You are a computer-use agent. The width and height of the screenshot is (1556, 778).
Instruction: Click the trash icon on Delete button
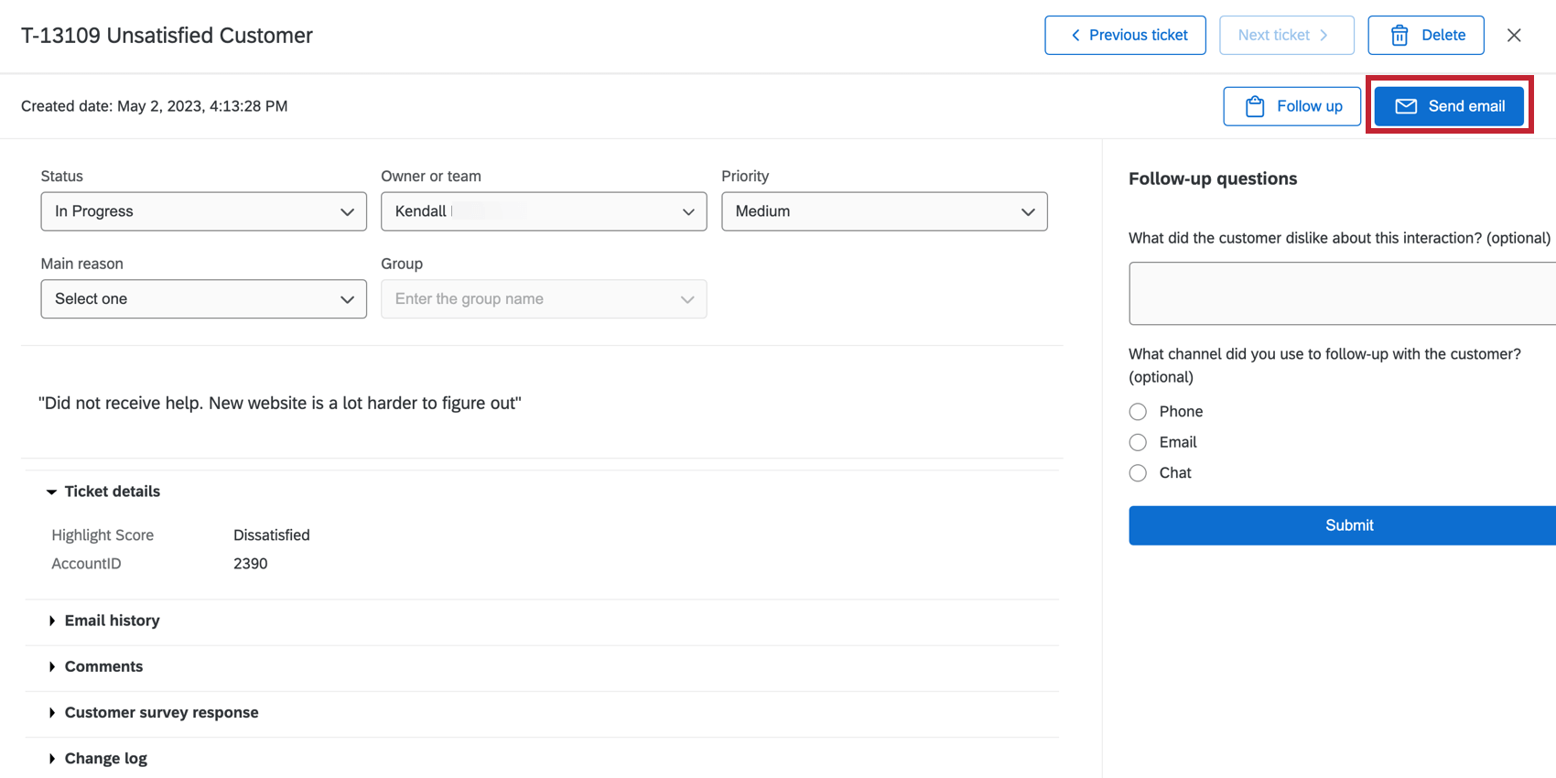(x=1399, y=36)
